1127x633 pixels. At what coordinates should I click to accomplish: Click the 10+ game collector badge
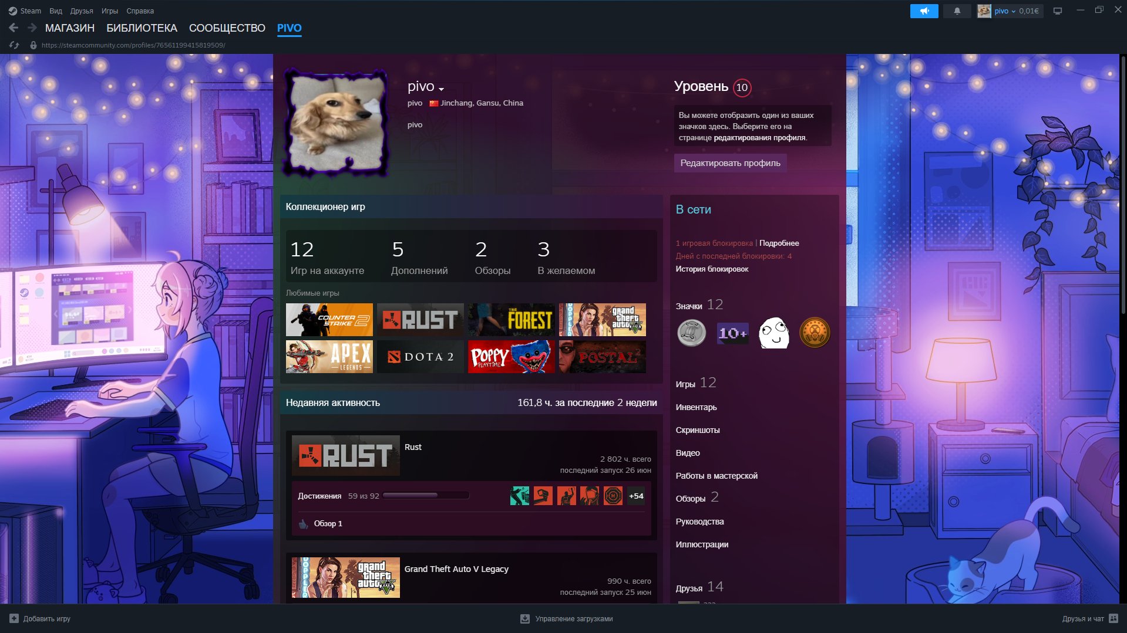[x=732, y=333]
